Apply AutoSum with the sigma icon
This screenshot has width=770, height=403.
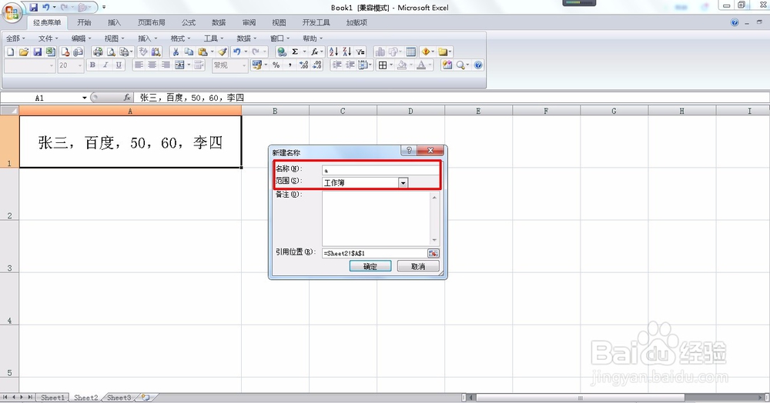click(x=295, y=52)
